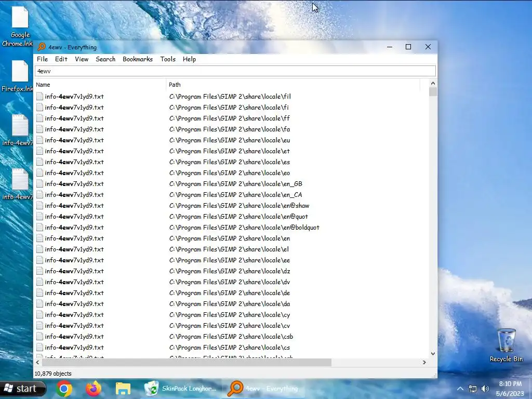Click file icon in locale\en row
Image resolution: width=532 pixels, height=399 pixels.
pos(39,238)
